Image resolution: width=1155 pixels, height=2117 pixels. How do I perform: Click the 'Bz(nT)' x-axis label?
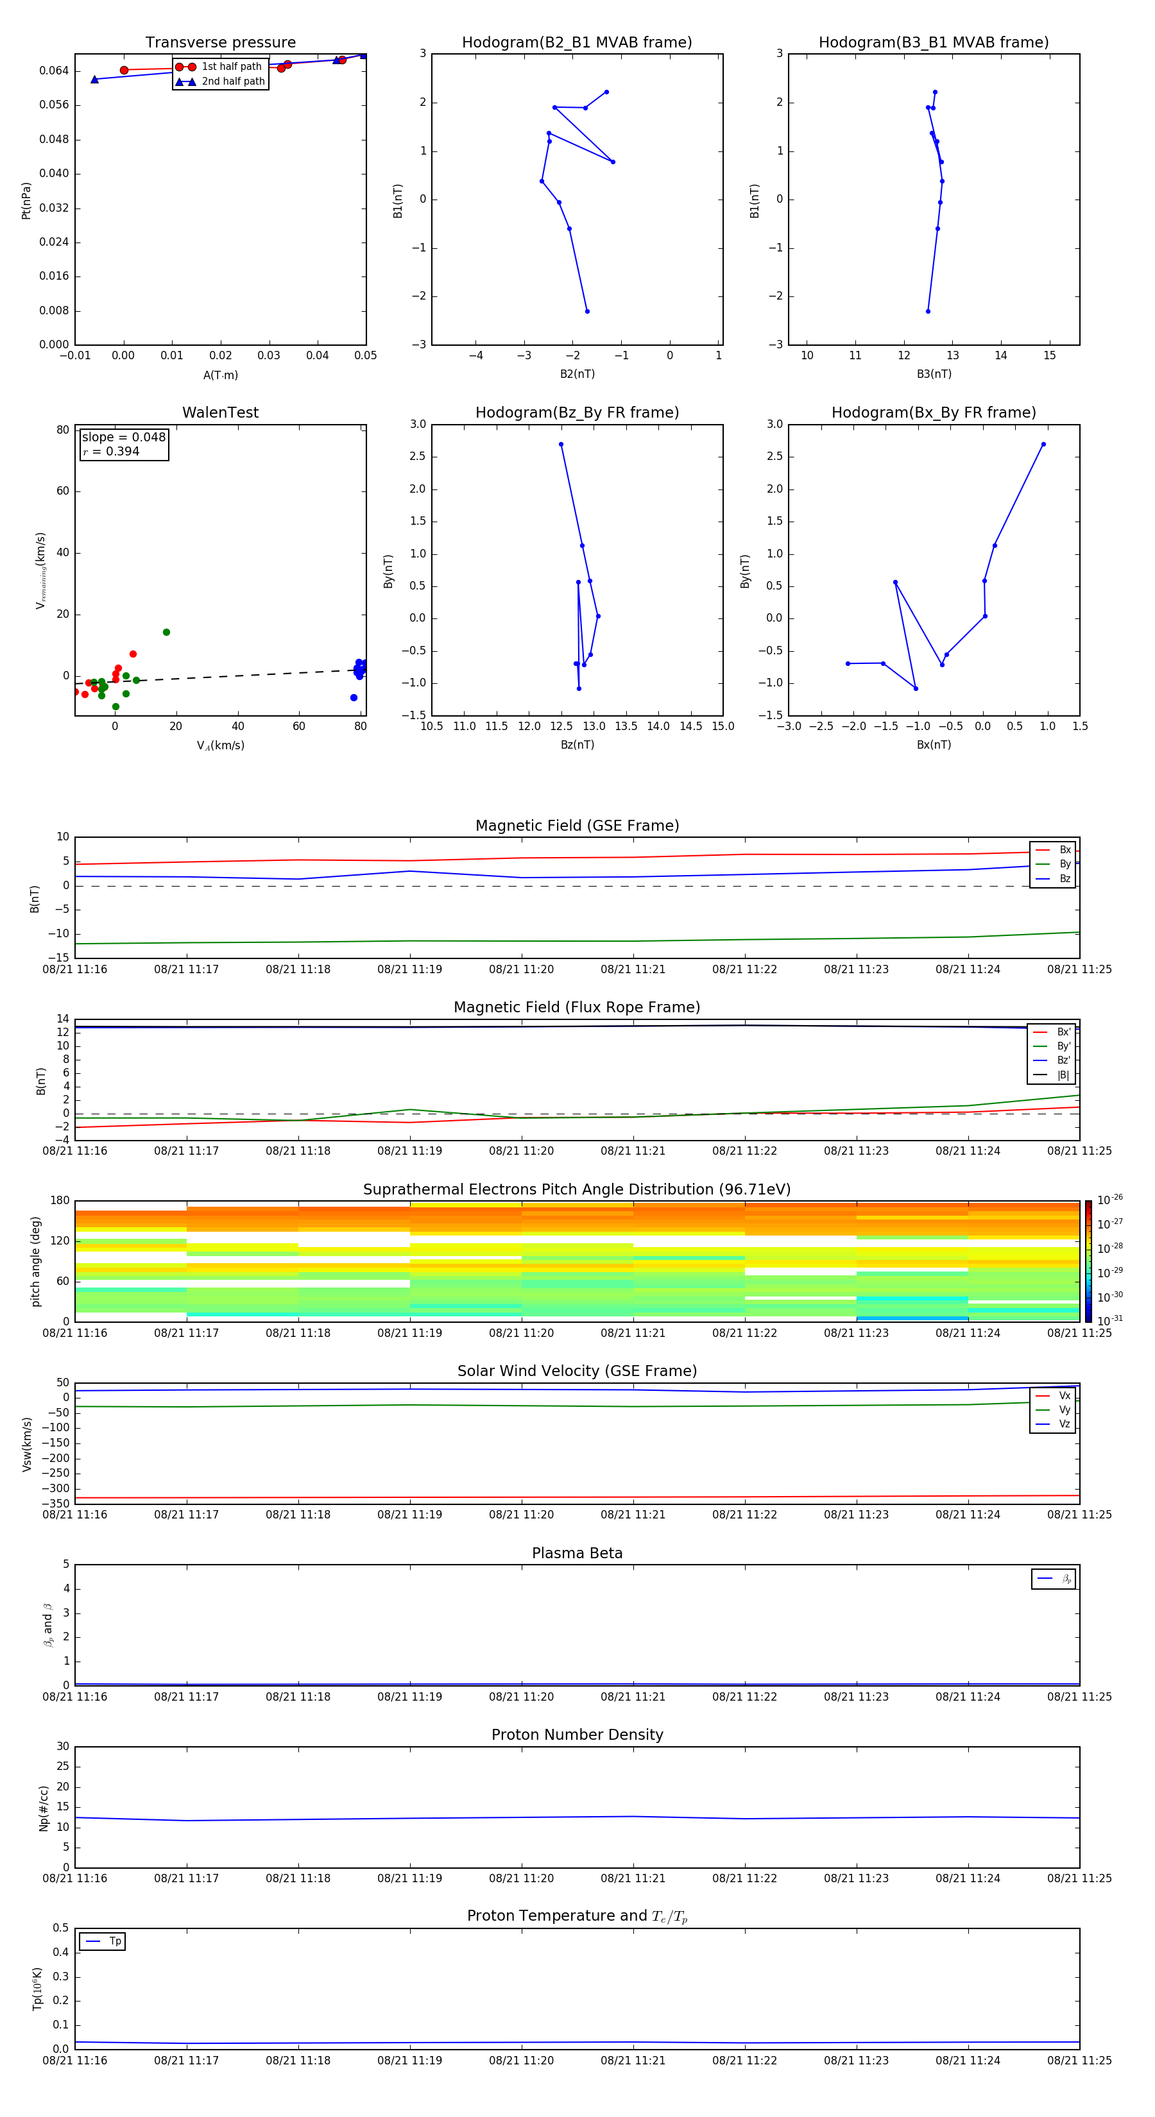click(577, 745)
